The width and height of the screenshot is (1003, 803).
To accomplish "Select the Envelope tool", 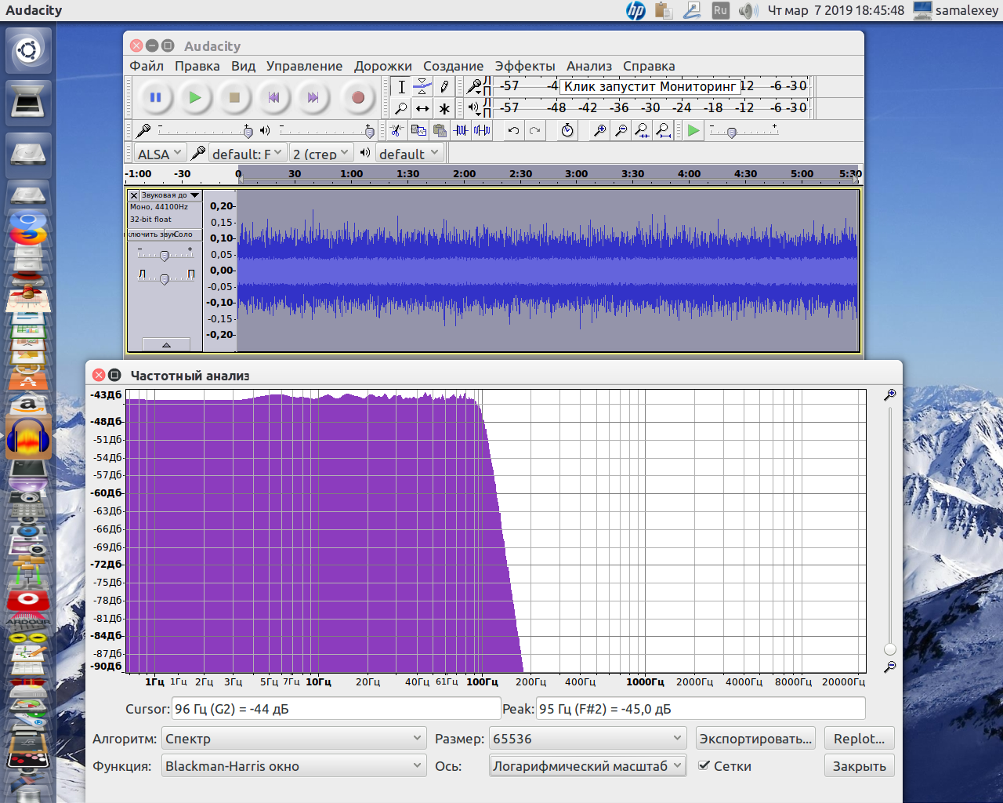I will pyautogui.click(x=422, y=87).
